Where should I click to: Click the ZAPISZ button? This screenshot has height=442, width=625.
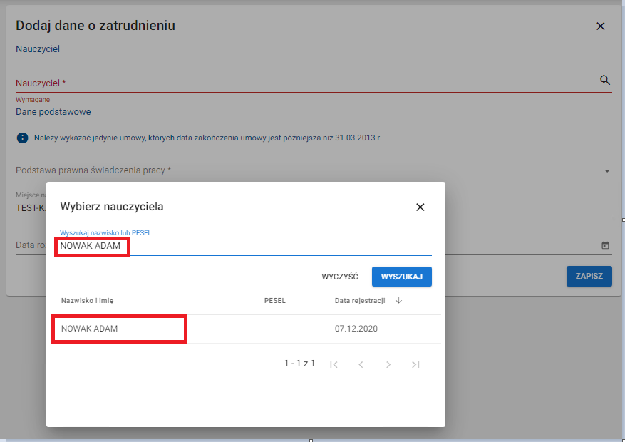(589, 277)
